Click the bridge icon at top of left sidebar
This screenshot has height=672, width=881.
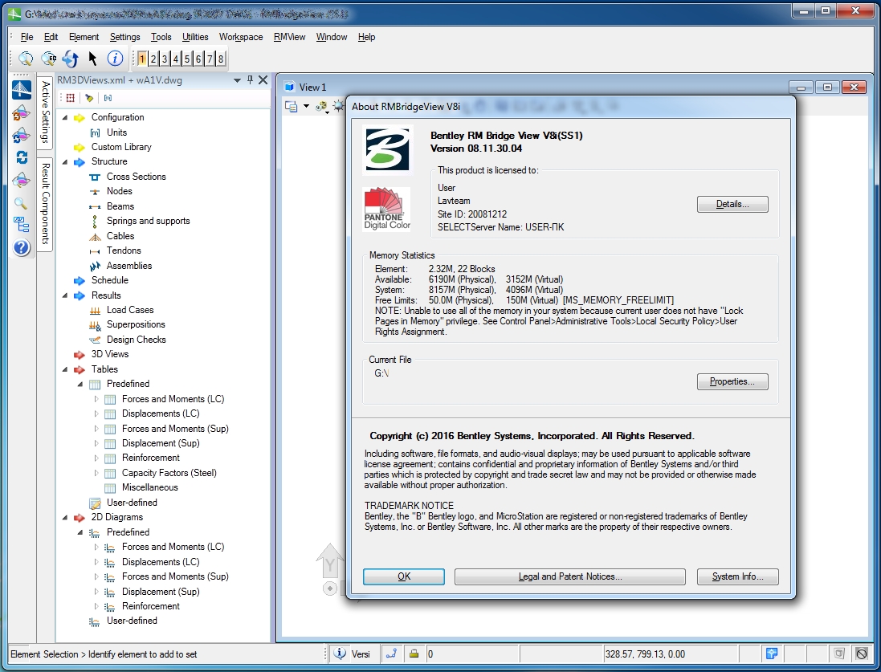click(x=22, y=90)
